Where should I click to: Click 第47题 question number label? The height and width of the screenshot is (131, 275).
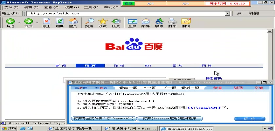click(81, 88)
